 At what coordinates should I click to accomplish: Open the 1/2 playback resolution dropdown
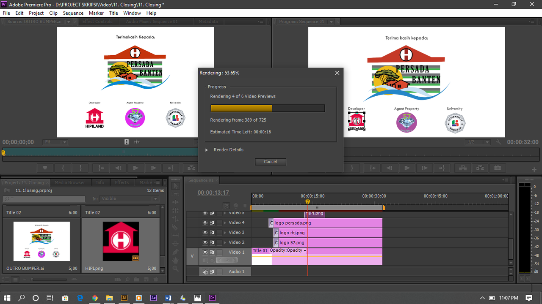[x=478, y=142]
